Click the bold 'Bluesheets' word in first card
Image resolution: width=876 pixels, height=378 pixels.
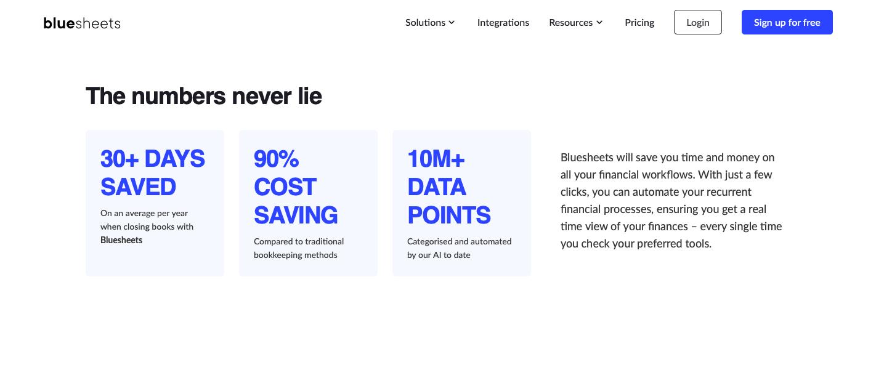click(x=121, y=240)
